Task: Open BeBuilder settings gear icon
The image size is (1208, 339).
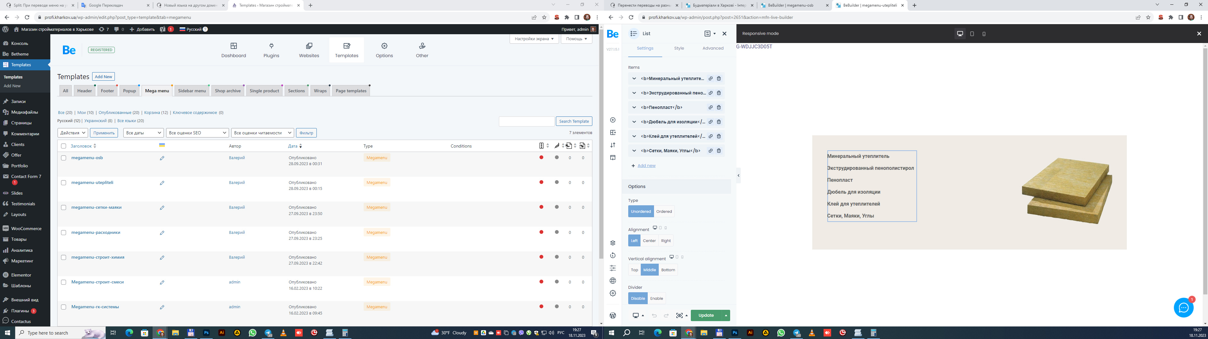Action: [612, 293]
